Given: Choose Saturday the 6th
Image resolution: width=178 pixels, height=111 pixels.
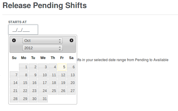Looking at the screenshot, I should (x=71, y=67).
